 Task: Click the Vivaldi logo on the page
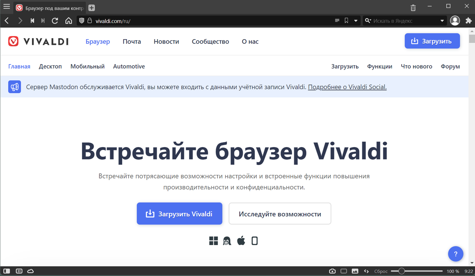click(x=38, y=41)
